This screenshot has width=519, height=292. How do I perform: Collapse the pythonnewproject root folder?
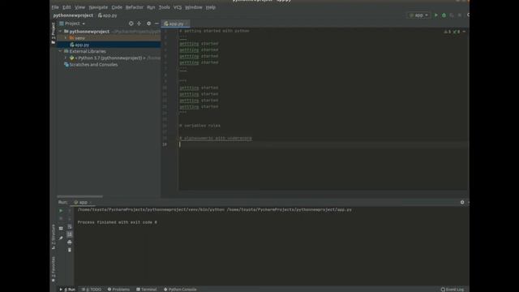pyautogui.click(x=60, y=32)
